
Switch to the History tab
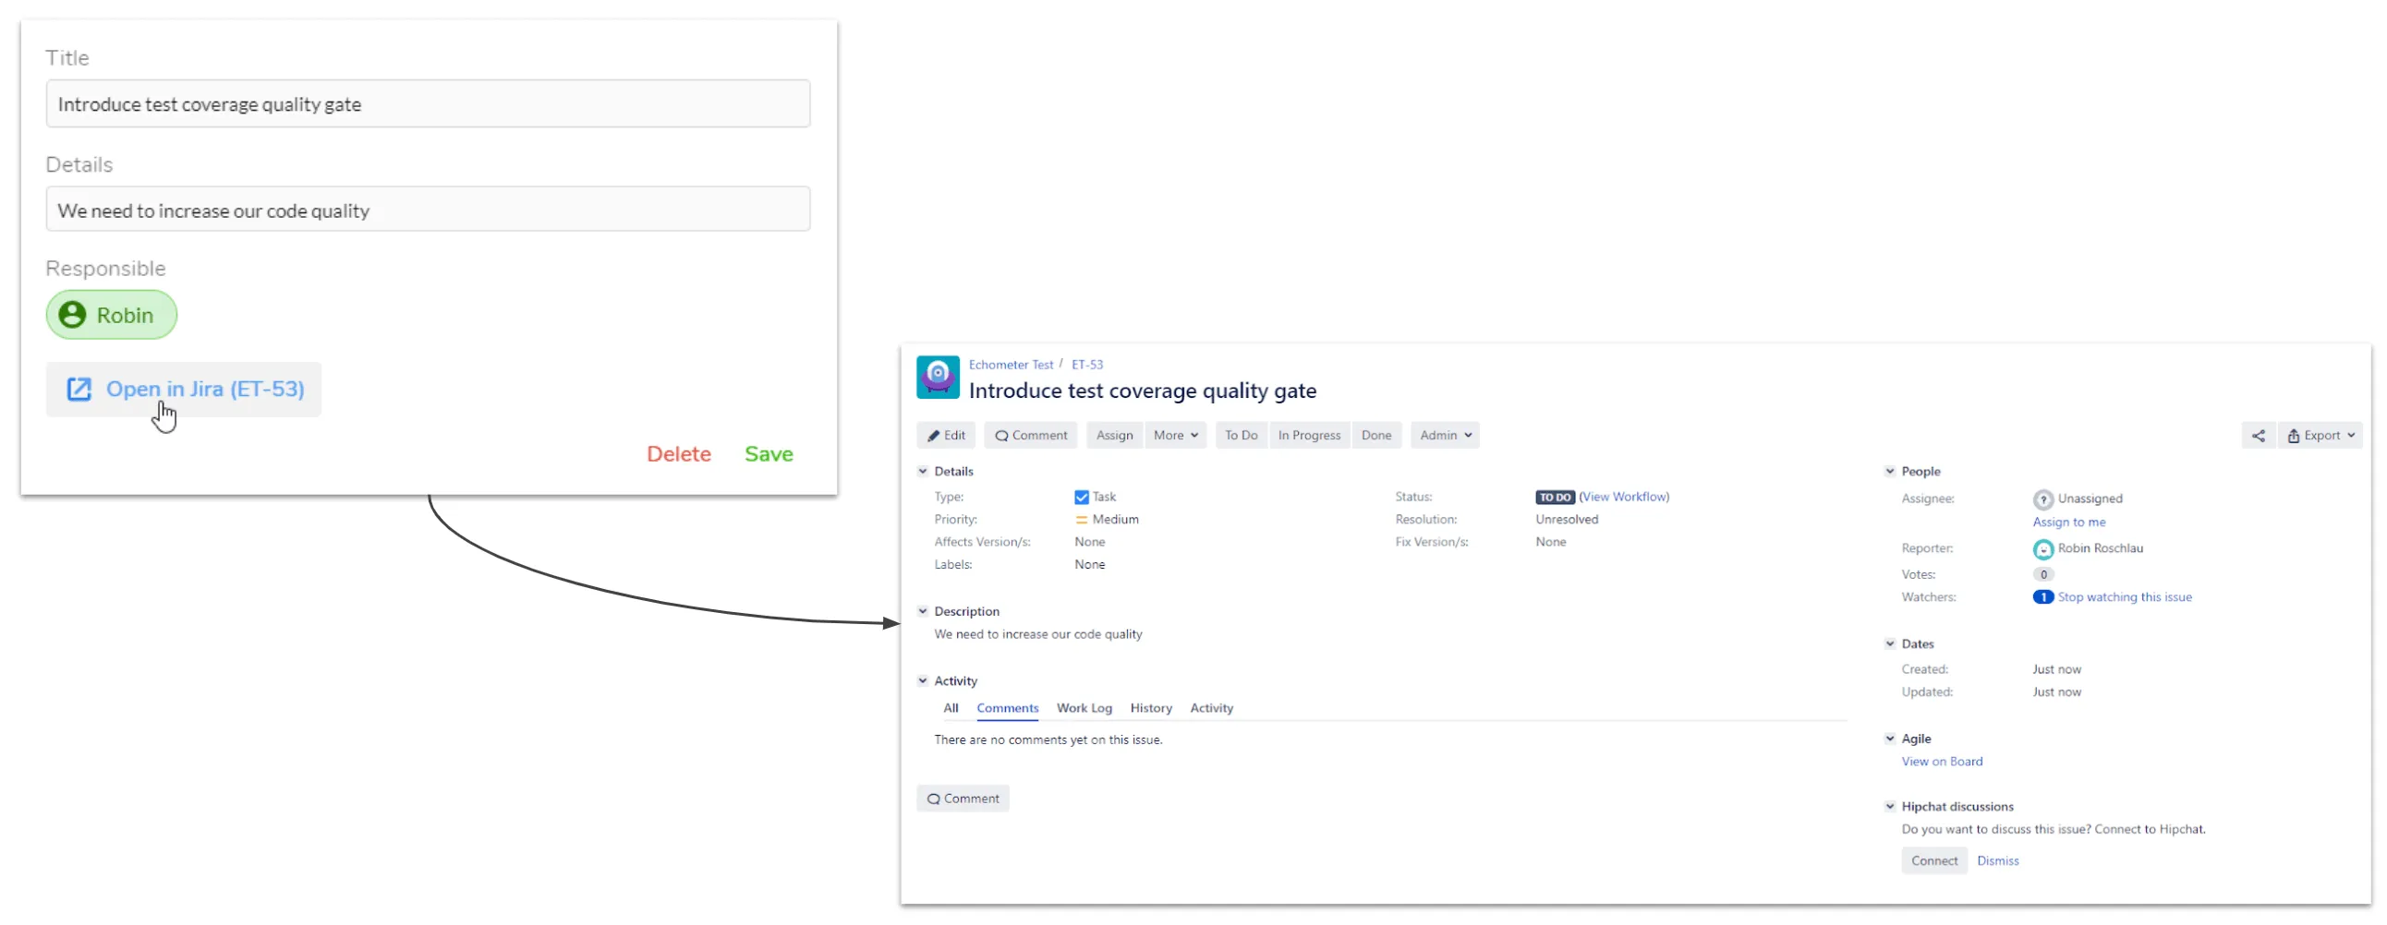1151,708
